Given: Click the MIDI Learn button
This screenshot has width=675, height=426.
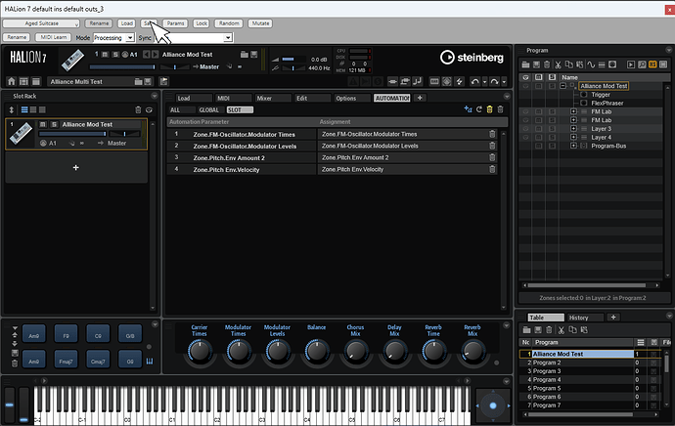Looking at the screenshot, I should click(55, 37).
